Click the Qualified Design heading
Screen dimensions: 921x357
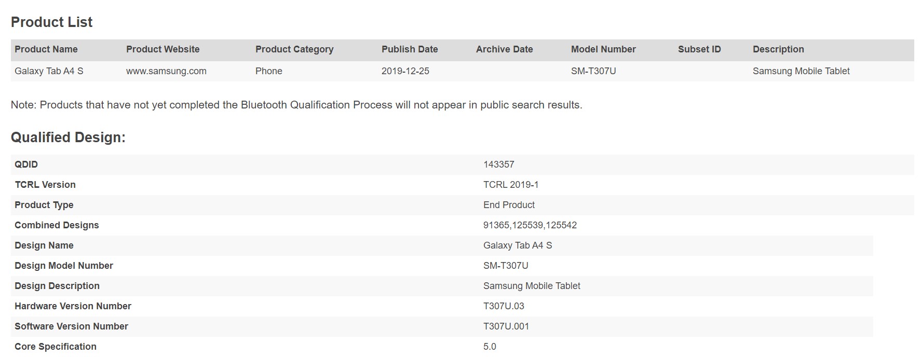coord(68,138)
